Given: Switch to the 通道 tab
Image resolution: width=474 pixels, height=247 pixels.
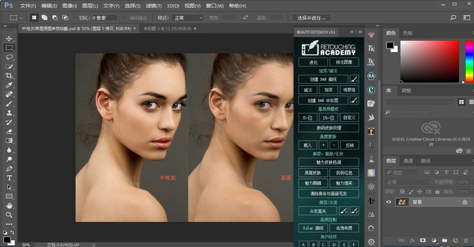Looking at the screenshot, I should pos(408,161).
